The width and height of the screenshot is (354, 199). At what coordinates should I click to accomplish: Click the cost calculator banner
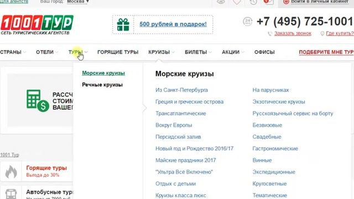40,101
